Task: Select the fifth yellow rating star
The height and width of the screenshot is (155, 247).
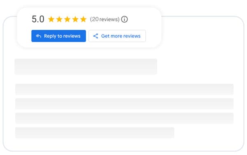Action: click(83, 19)
